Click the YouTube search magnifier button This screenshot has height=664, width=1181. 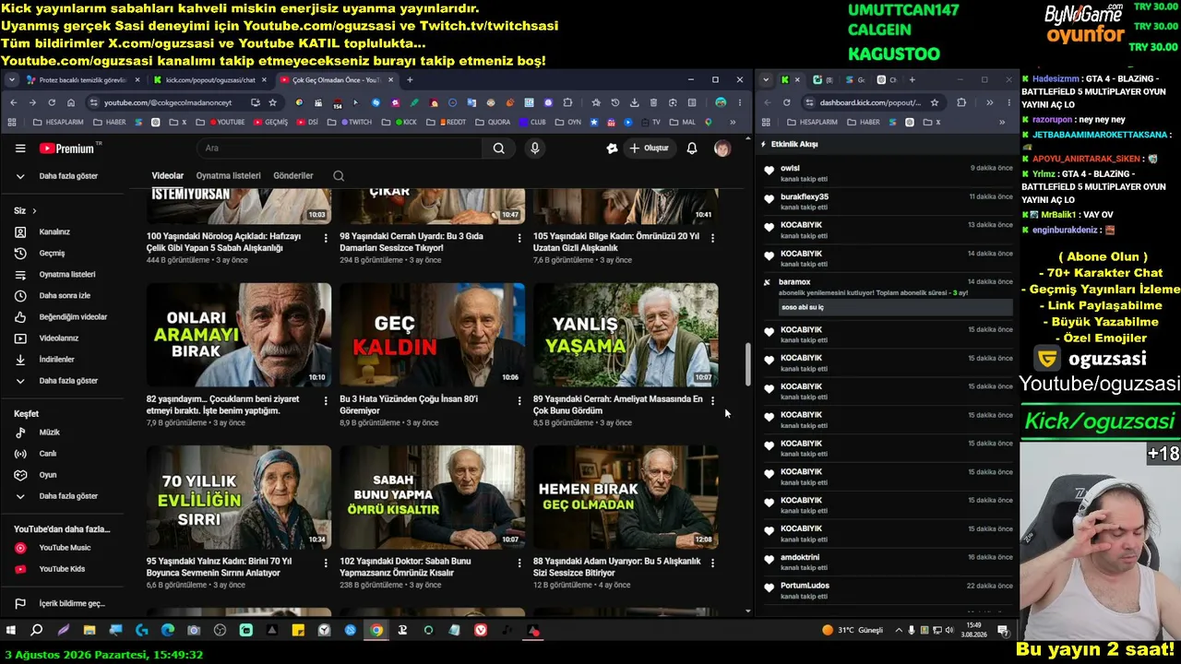[x=498, y=148]
